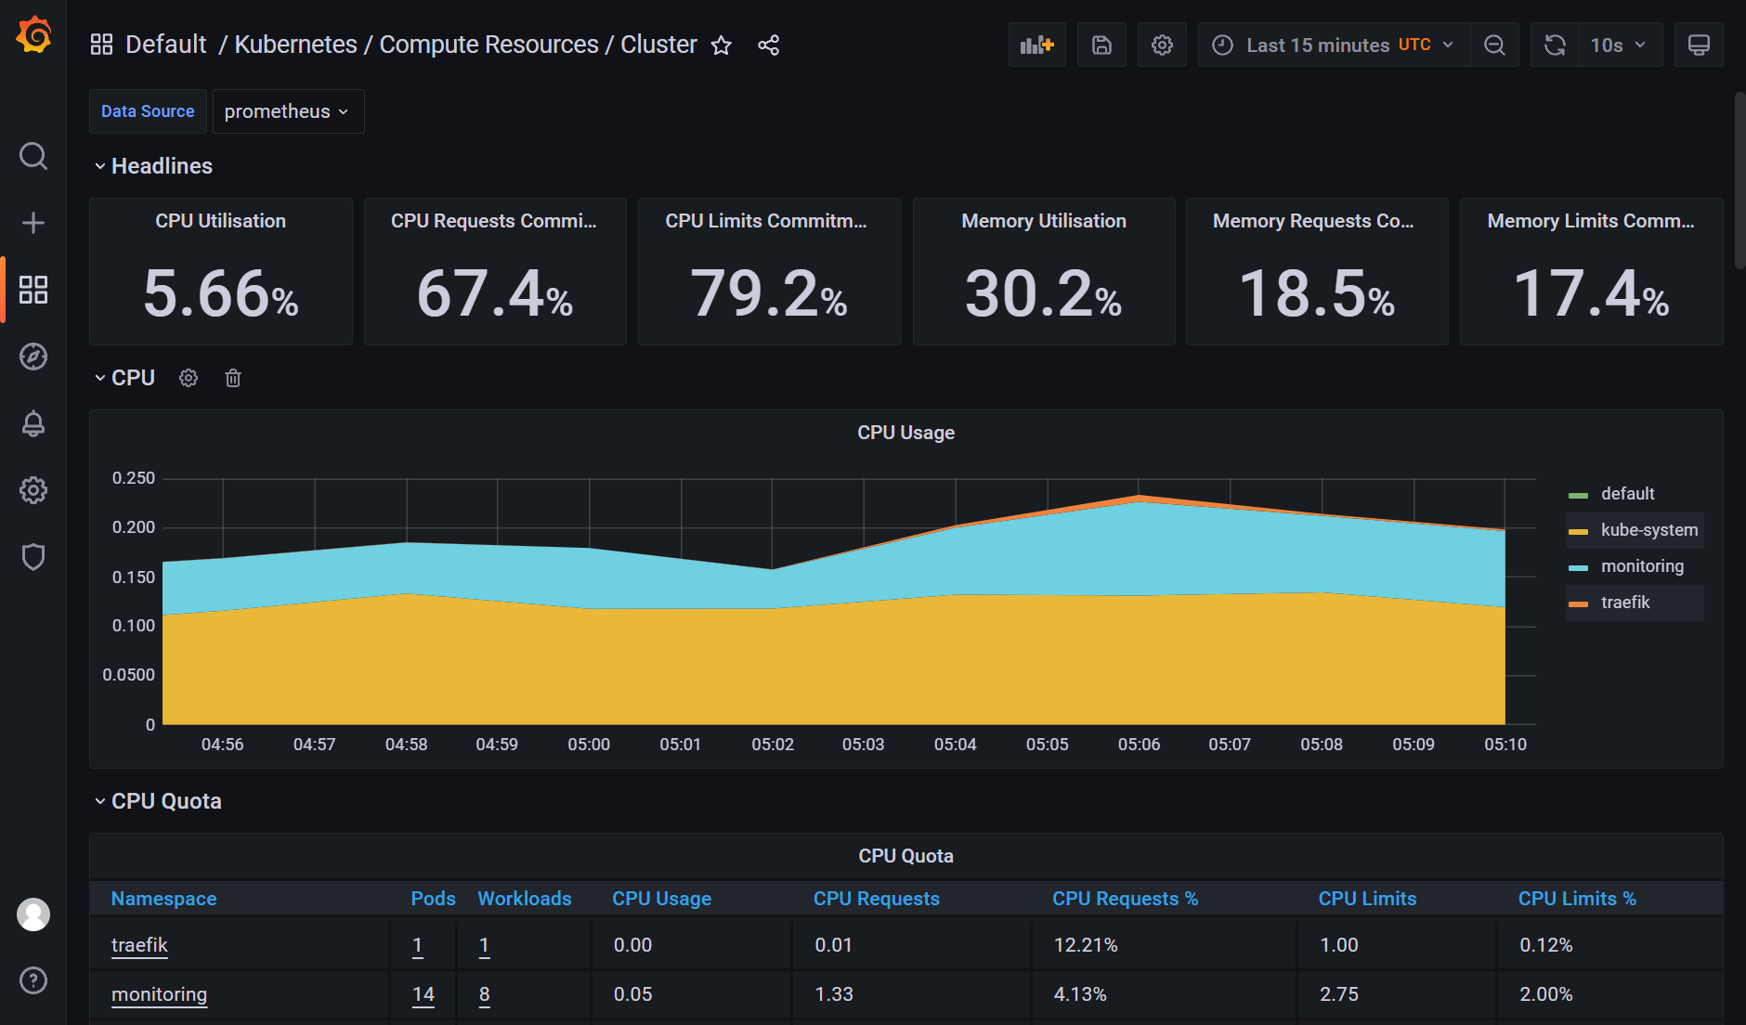This screenshot has width=1746, height=1025.
Task: Sort table by CPU Usage column header
Action: tap(661, 899)
